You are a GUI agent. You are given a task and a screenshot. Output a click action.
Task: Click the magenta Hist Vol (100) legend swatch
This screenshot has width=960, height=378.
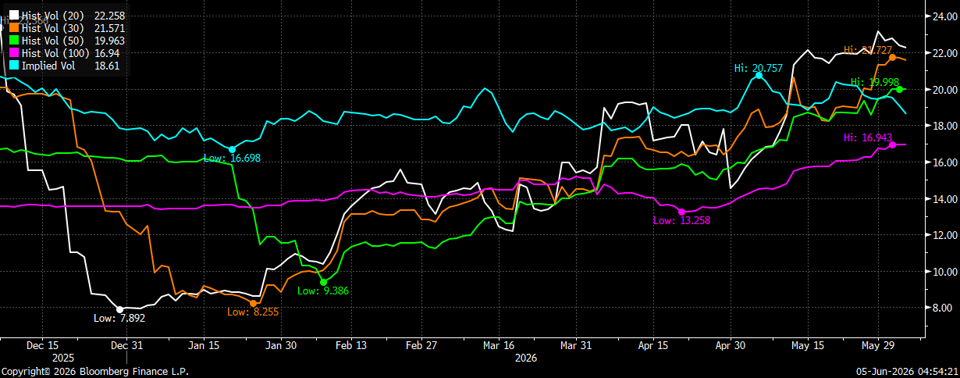[13, 53]
